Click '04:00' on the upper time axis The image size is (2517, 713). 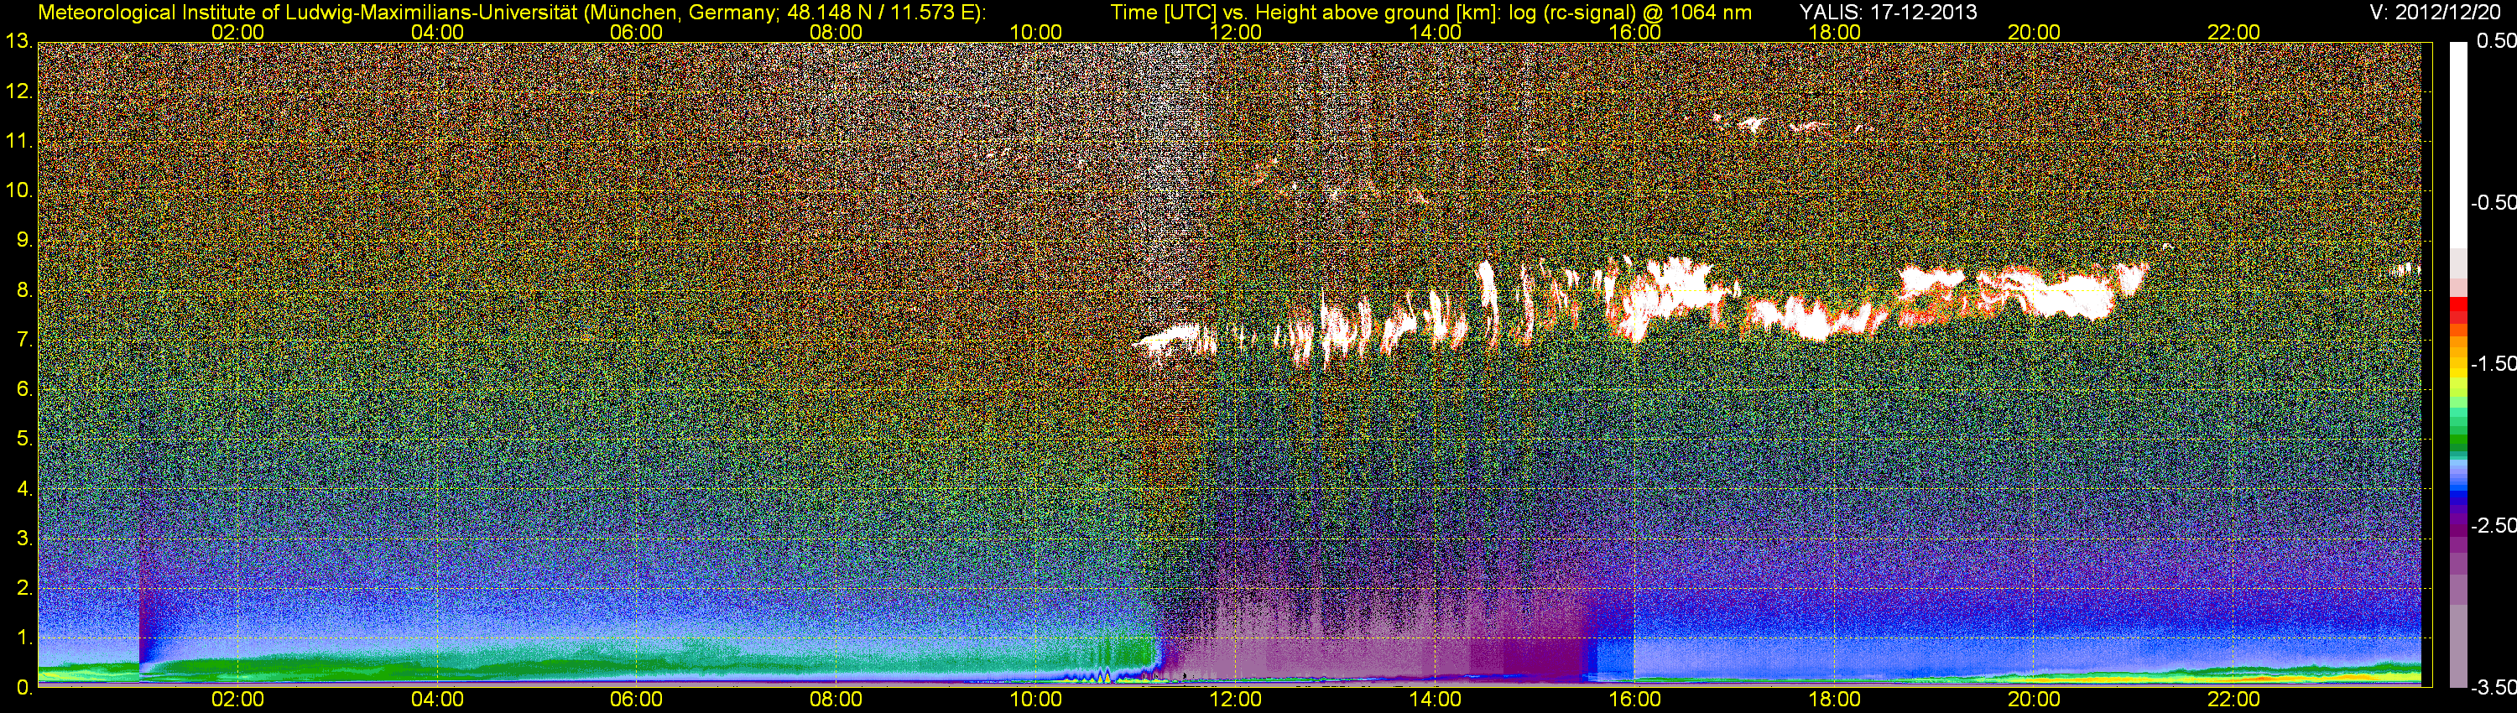click(437, 32)
